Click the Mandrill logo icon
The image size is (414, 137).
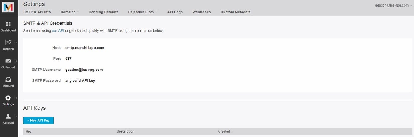tap(8, 7)
